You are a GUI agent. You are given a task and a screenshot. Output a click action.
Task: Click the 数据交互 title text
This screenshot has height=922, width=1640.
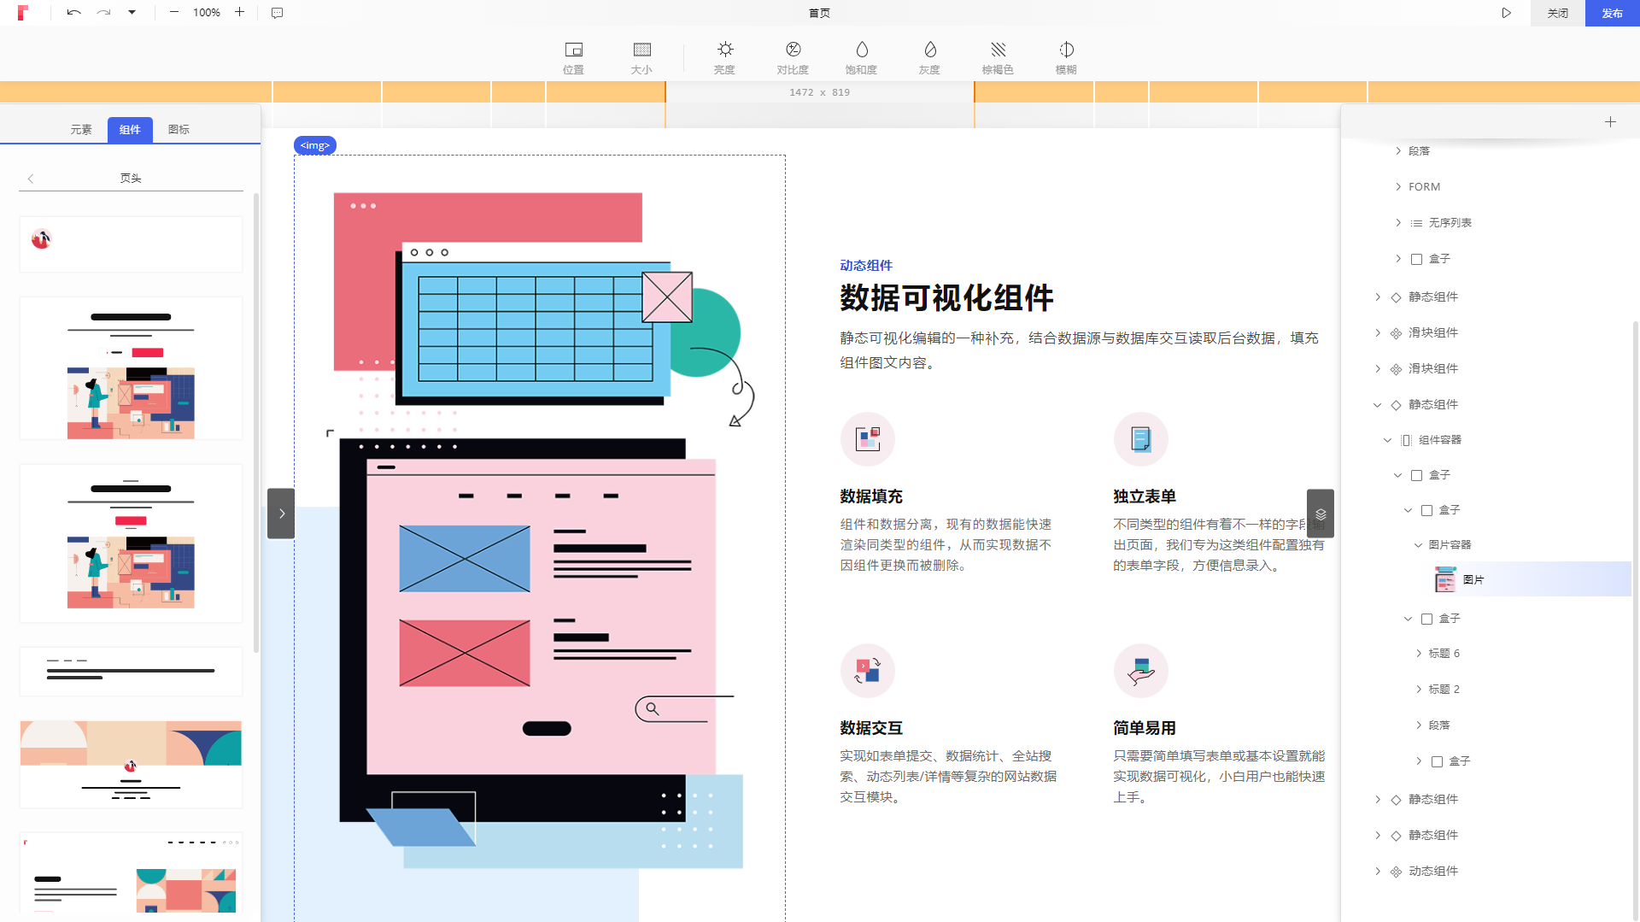[871, 728]
